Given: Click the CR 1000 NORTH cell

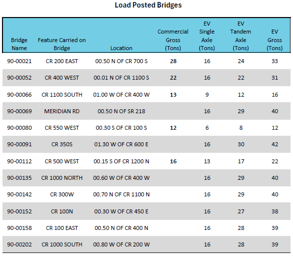Looking at the screenshot, I should [x=62, y=178].
